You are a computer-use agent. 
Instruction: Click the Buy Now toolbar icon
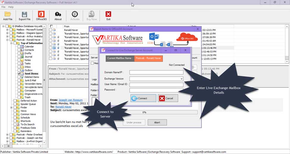[x=92, y=14]
